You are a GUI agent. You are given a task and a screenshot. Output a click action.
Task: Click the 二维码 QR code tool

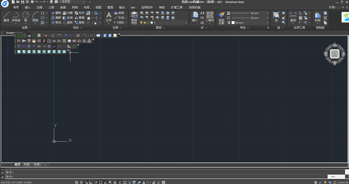[210, 17]
